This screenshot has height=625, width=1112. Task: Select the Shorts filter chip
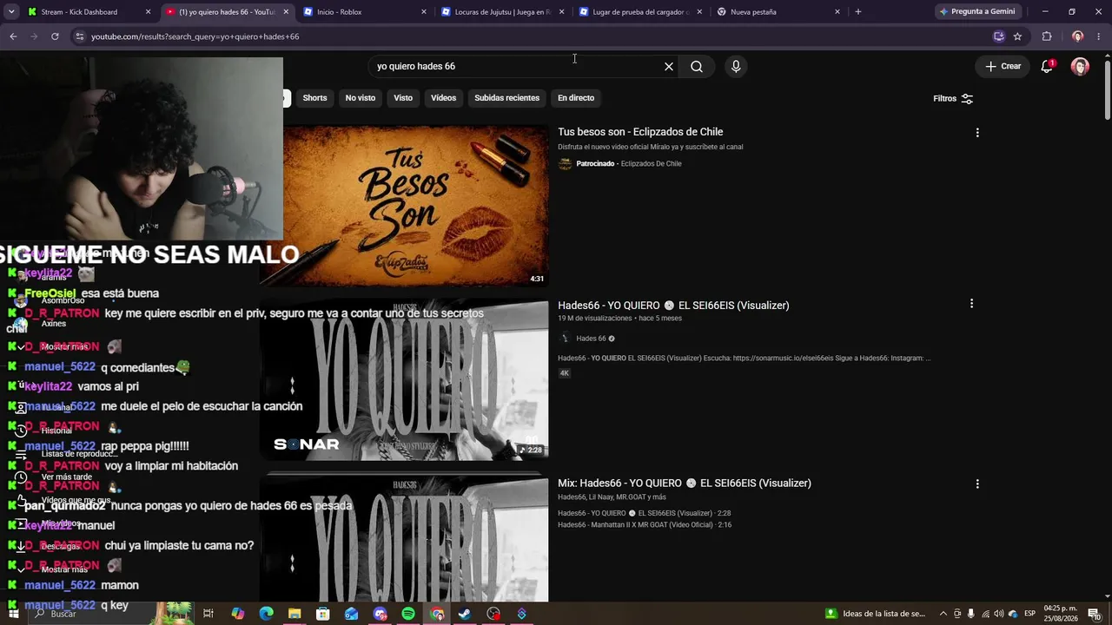pyautogui.click(x=314, y=98)
